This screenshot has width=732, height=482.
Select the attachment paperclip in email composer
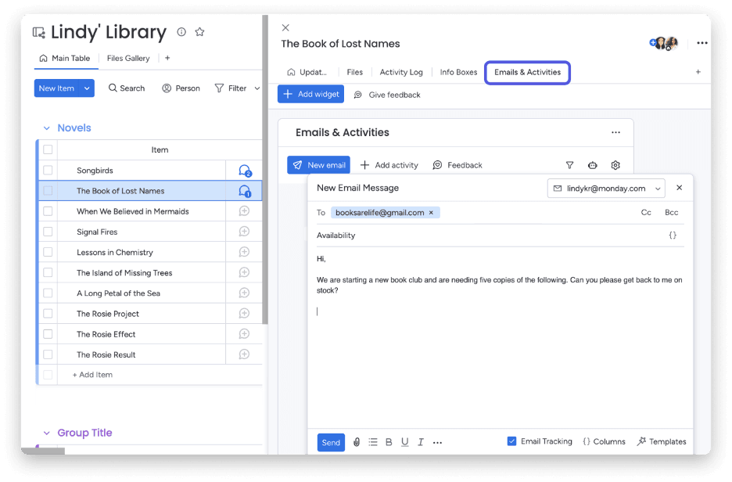point(357,442)
